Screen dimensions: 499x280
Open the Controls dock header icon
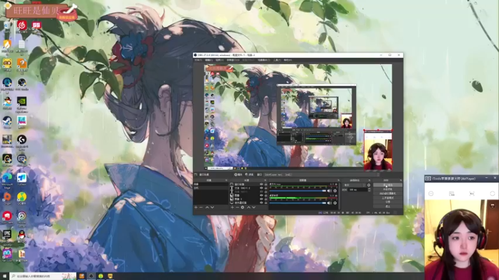point(401,180)
